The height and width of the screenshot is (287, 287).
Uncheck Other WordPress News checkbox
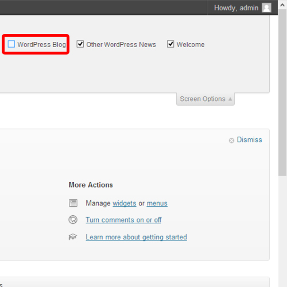click(x=80, y=44)
